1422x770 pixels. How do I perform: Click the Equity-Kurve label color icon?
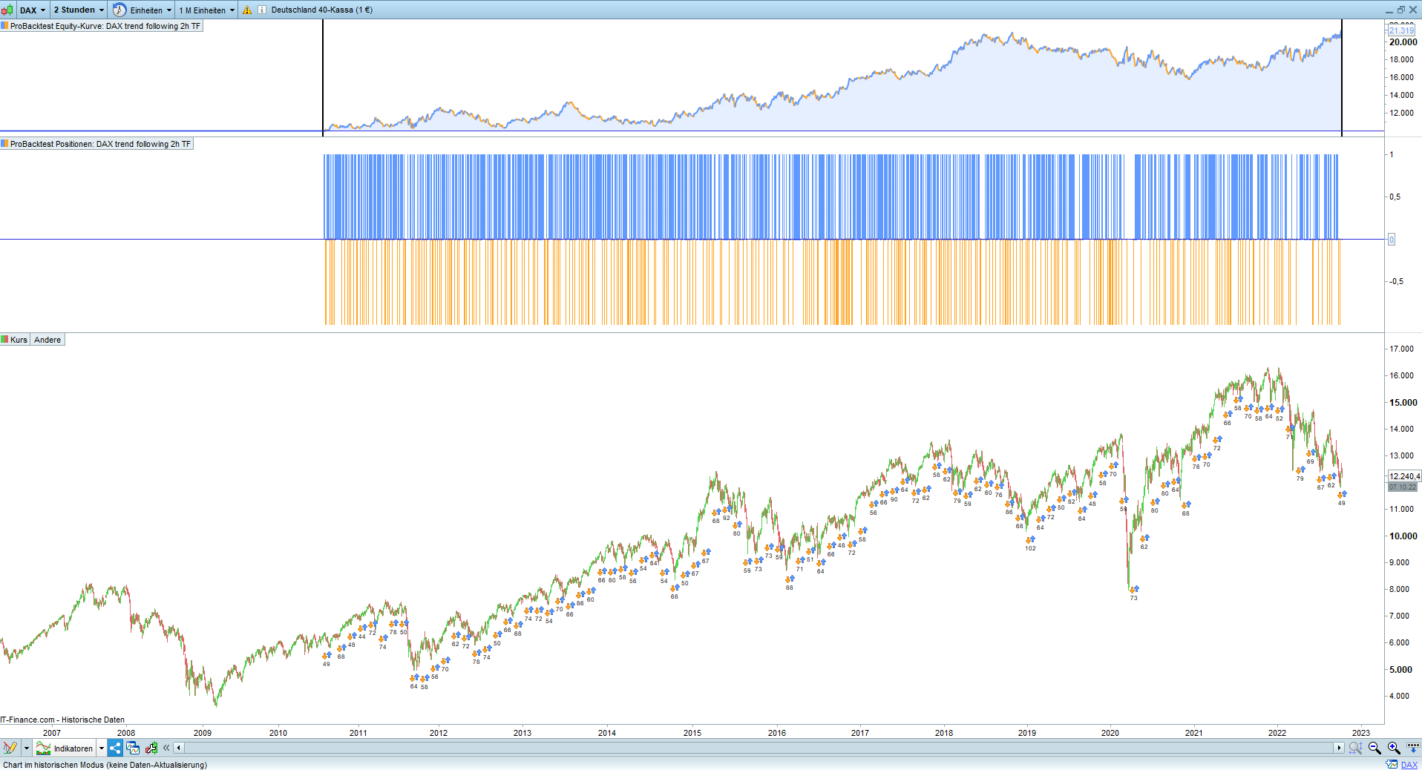click(x=4, y=26)
